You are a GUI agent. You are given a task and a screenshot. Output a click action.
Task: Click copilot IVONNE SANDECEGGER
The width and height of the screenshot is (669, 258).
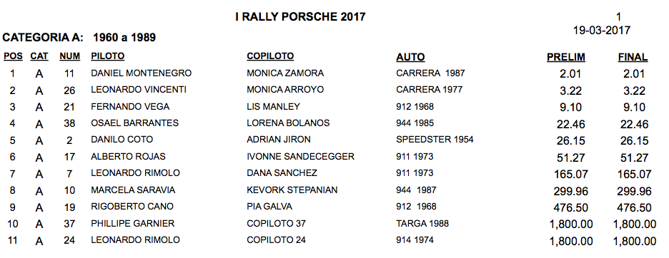[x=300, y=157]
